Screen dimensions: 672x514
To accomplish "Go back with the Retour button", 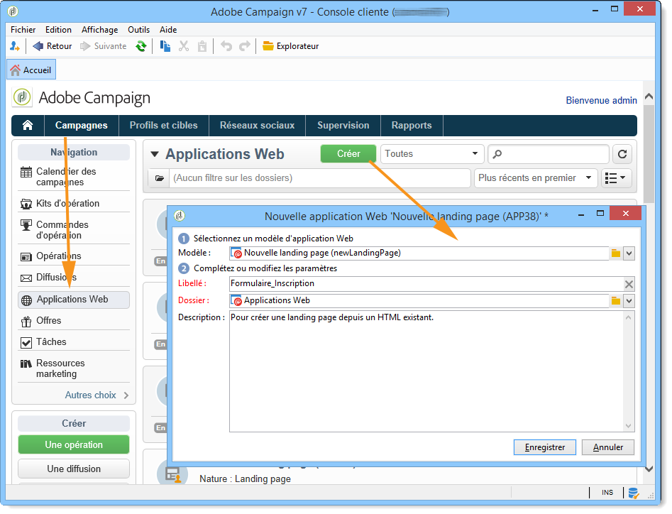I will (53, 46).
